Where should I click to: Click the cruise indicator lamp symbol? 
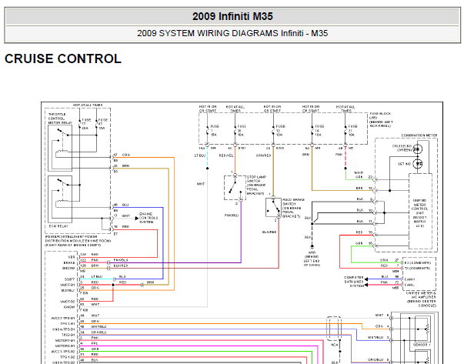tap(418, 149)
